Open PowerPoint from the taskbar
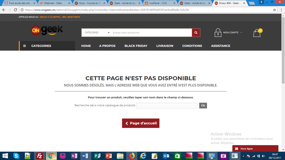Viewport: 285px width, 160px height. coord(109,156)
